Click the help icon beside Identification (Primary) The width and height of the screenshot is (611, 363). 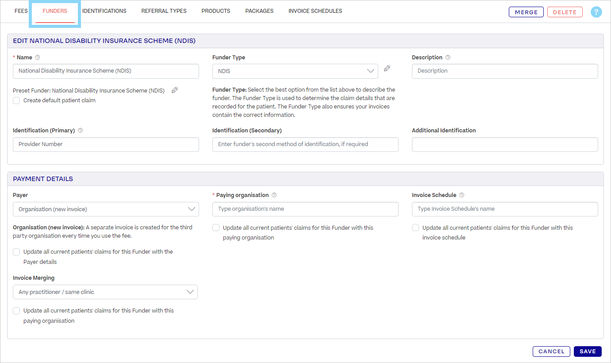[80, 131]
